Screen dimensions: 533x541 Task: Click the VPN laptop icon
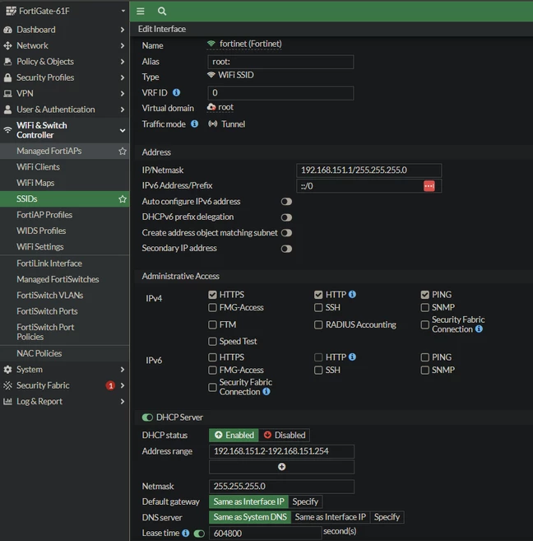pos(7,94)
